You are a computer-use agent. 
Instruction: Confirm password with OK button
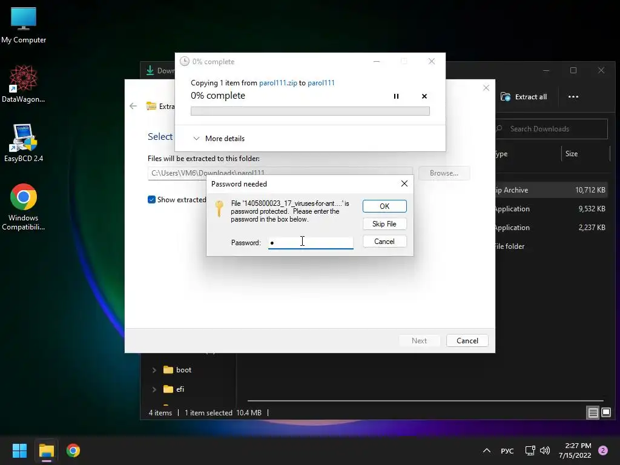coord(384,206)
